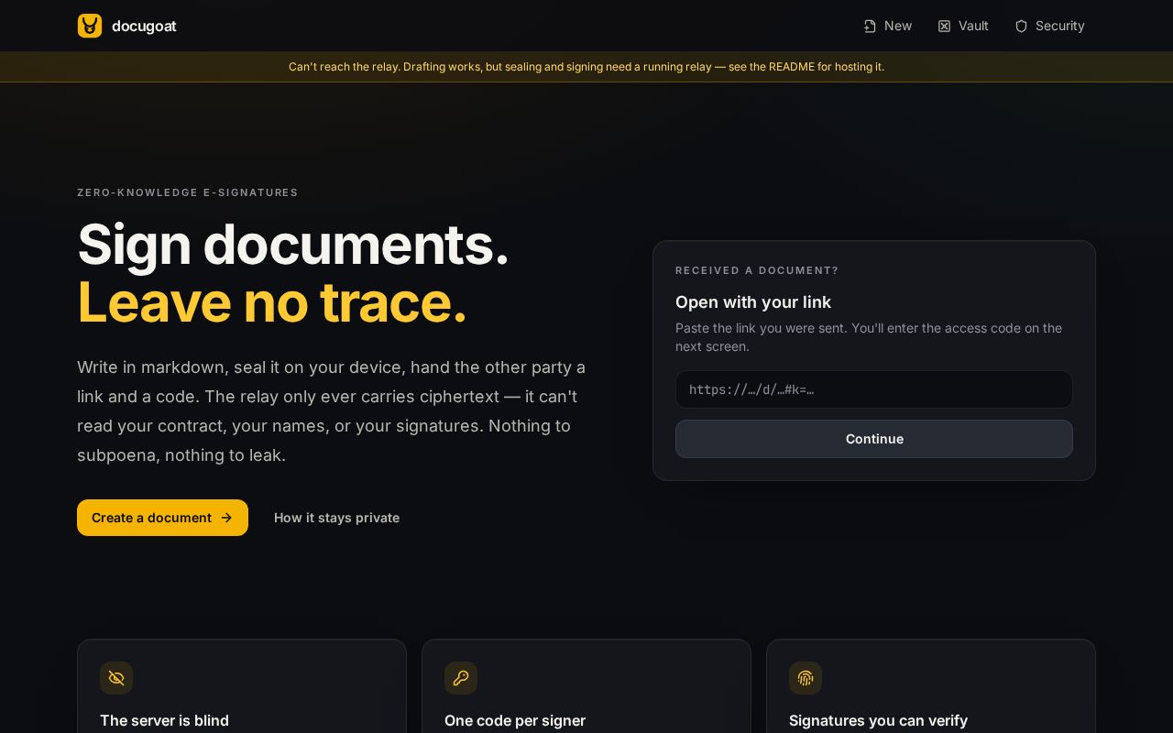Click the docugoat goat logo icon

point(90,26)
